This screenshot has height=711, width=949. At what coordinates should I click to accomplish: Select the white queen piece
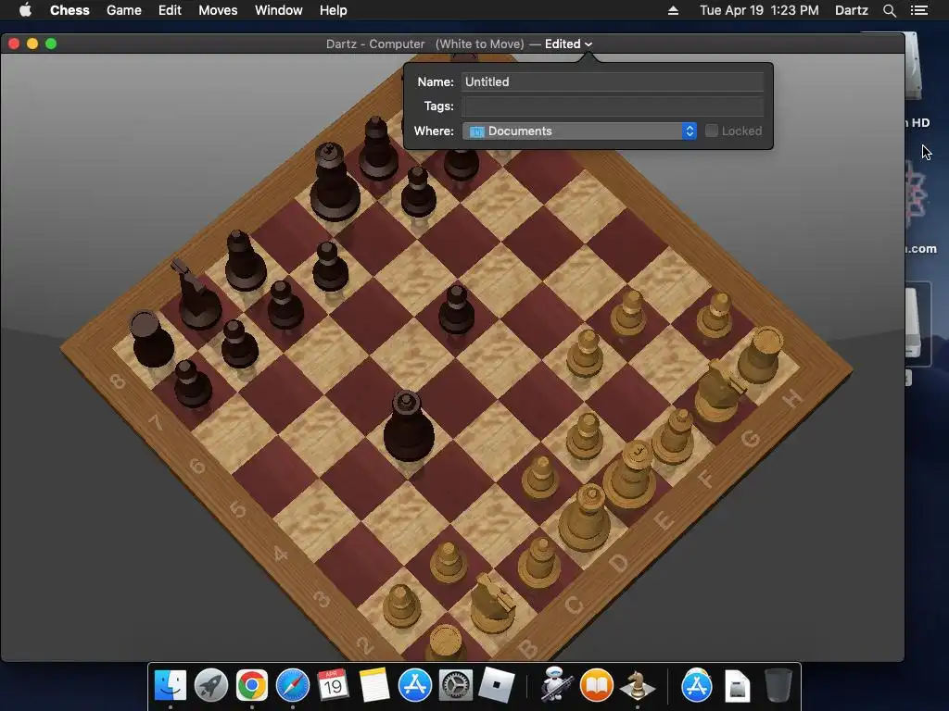coord(586,518)
